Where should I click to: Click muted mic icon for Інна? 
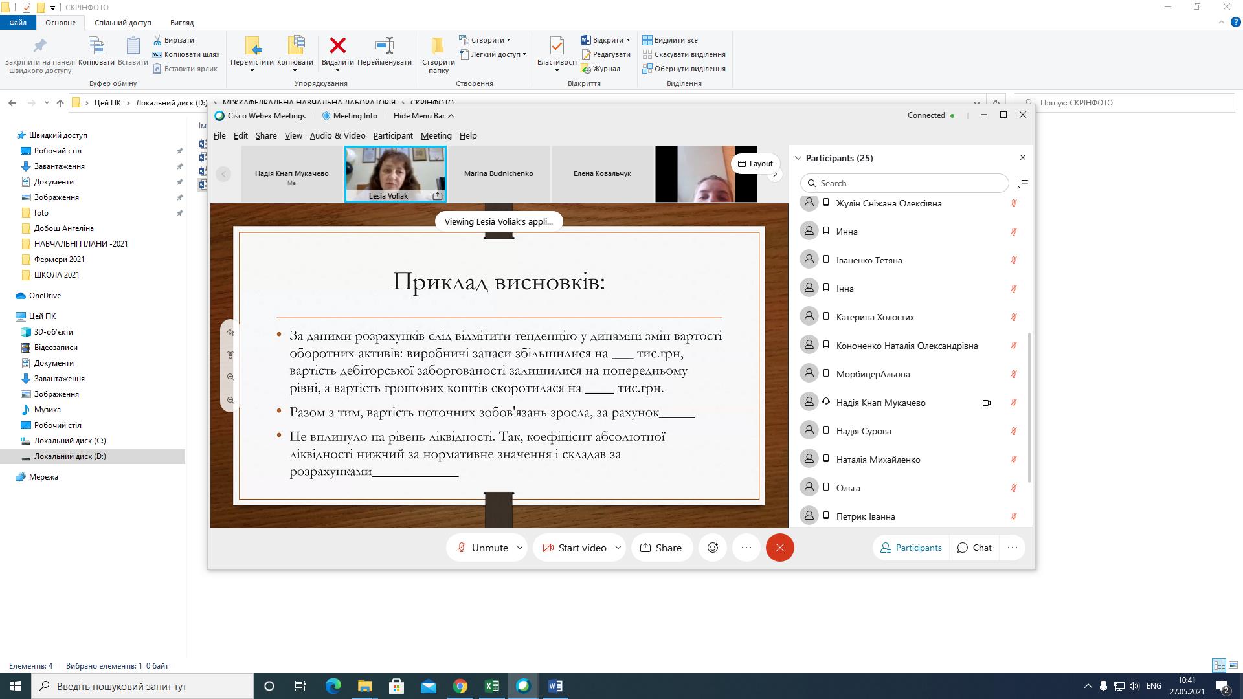click(1014, 289)
